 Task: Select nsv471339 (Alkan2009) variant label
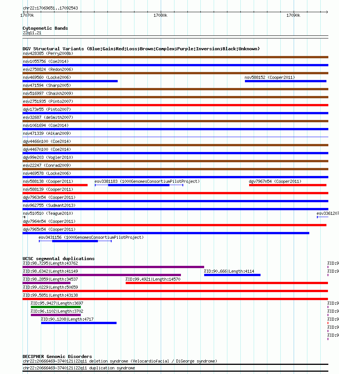(47, 133)
